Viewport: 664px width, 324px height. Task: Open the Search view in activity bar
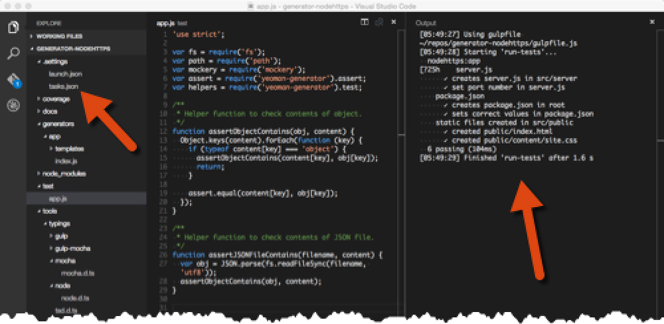click(13, 54)
